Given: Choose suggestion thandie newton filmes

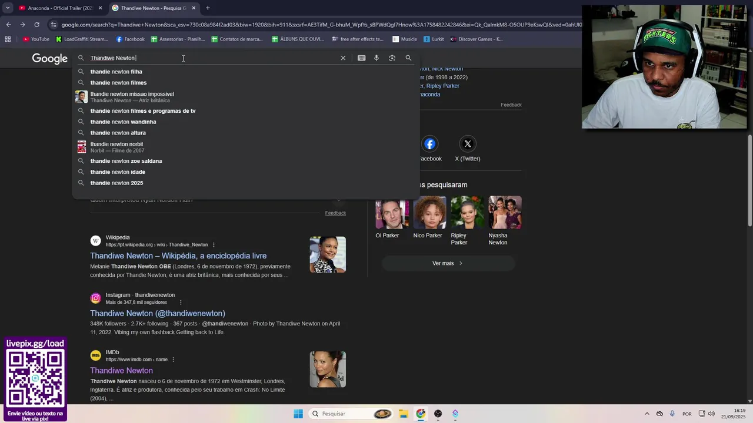Looking at the screenshot, I should tap(246, 83).
